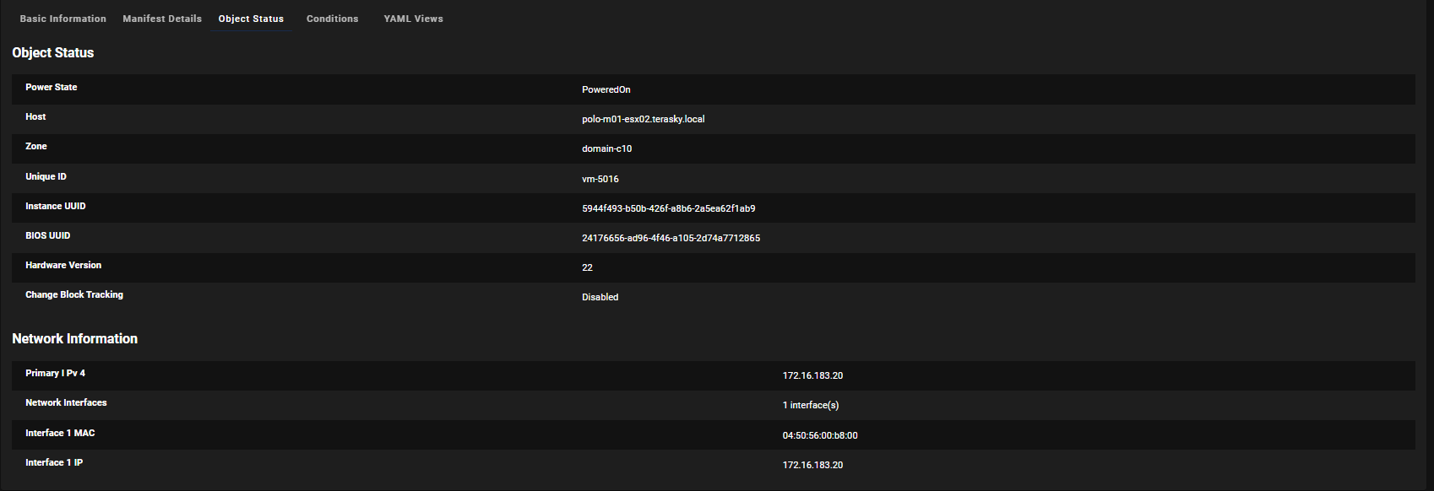Select the Object Status tab
Viewport: 1434px width, 491px height.
pyautogui.click(x=251, y=19)
